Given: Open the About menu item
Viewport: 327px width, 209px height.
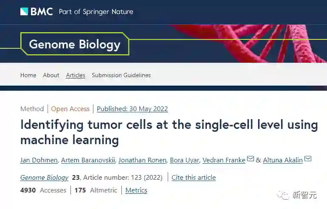Looking at the screenshot, I should click(x=51, y=75).
